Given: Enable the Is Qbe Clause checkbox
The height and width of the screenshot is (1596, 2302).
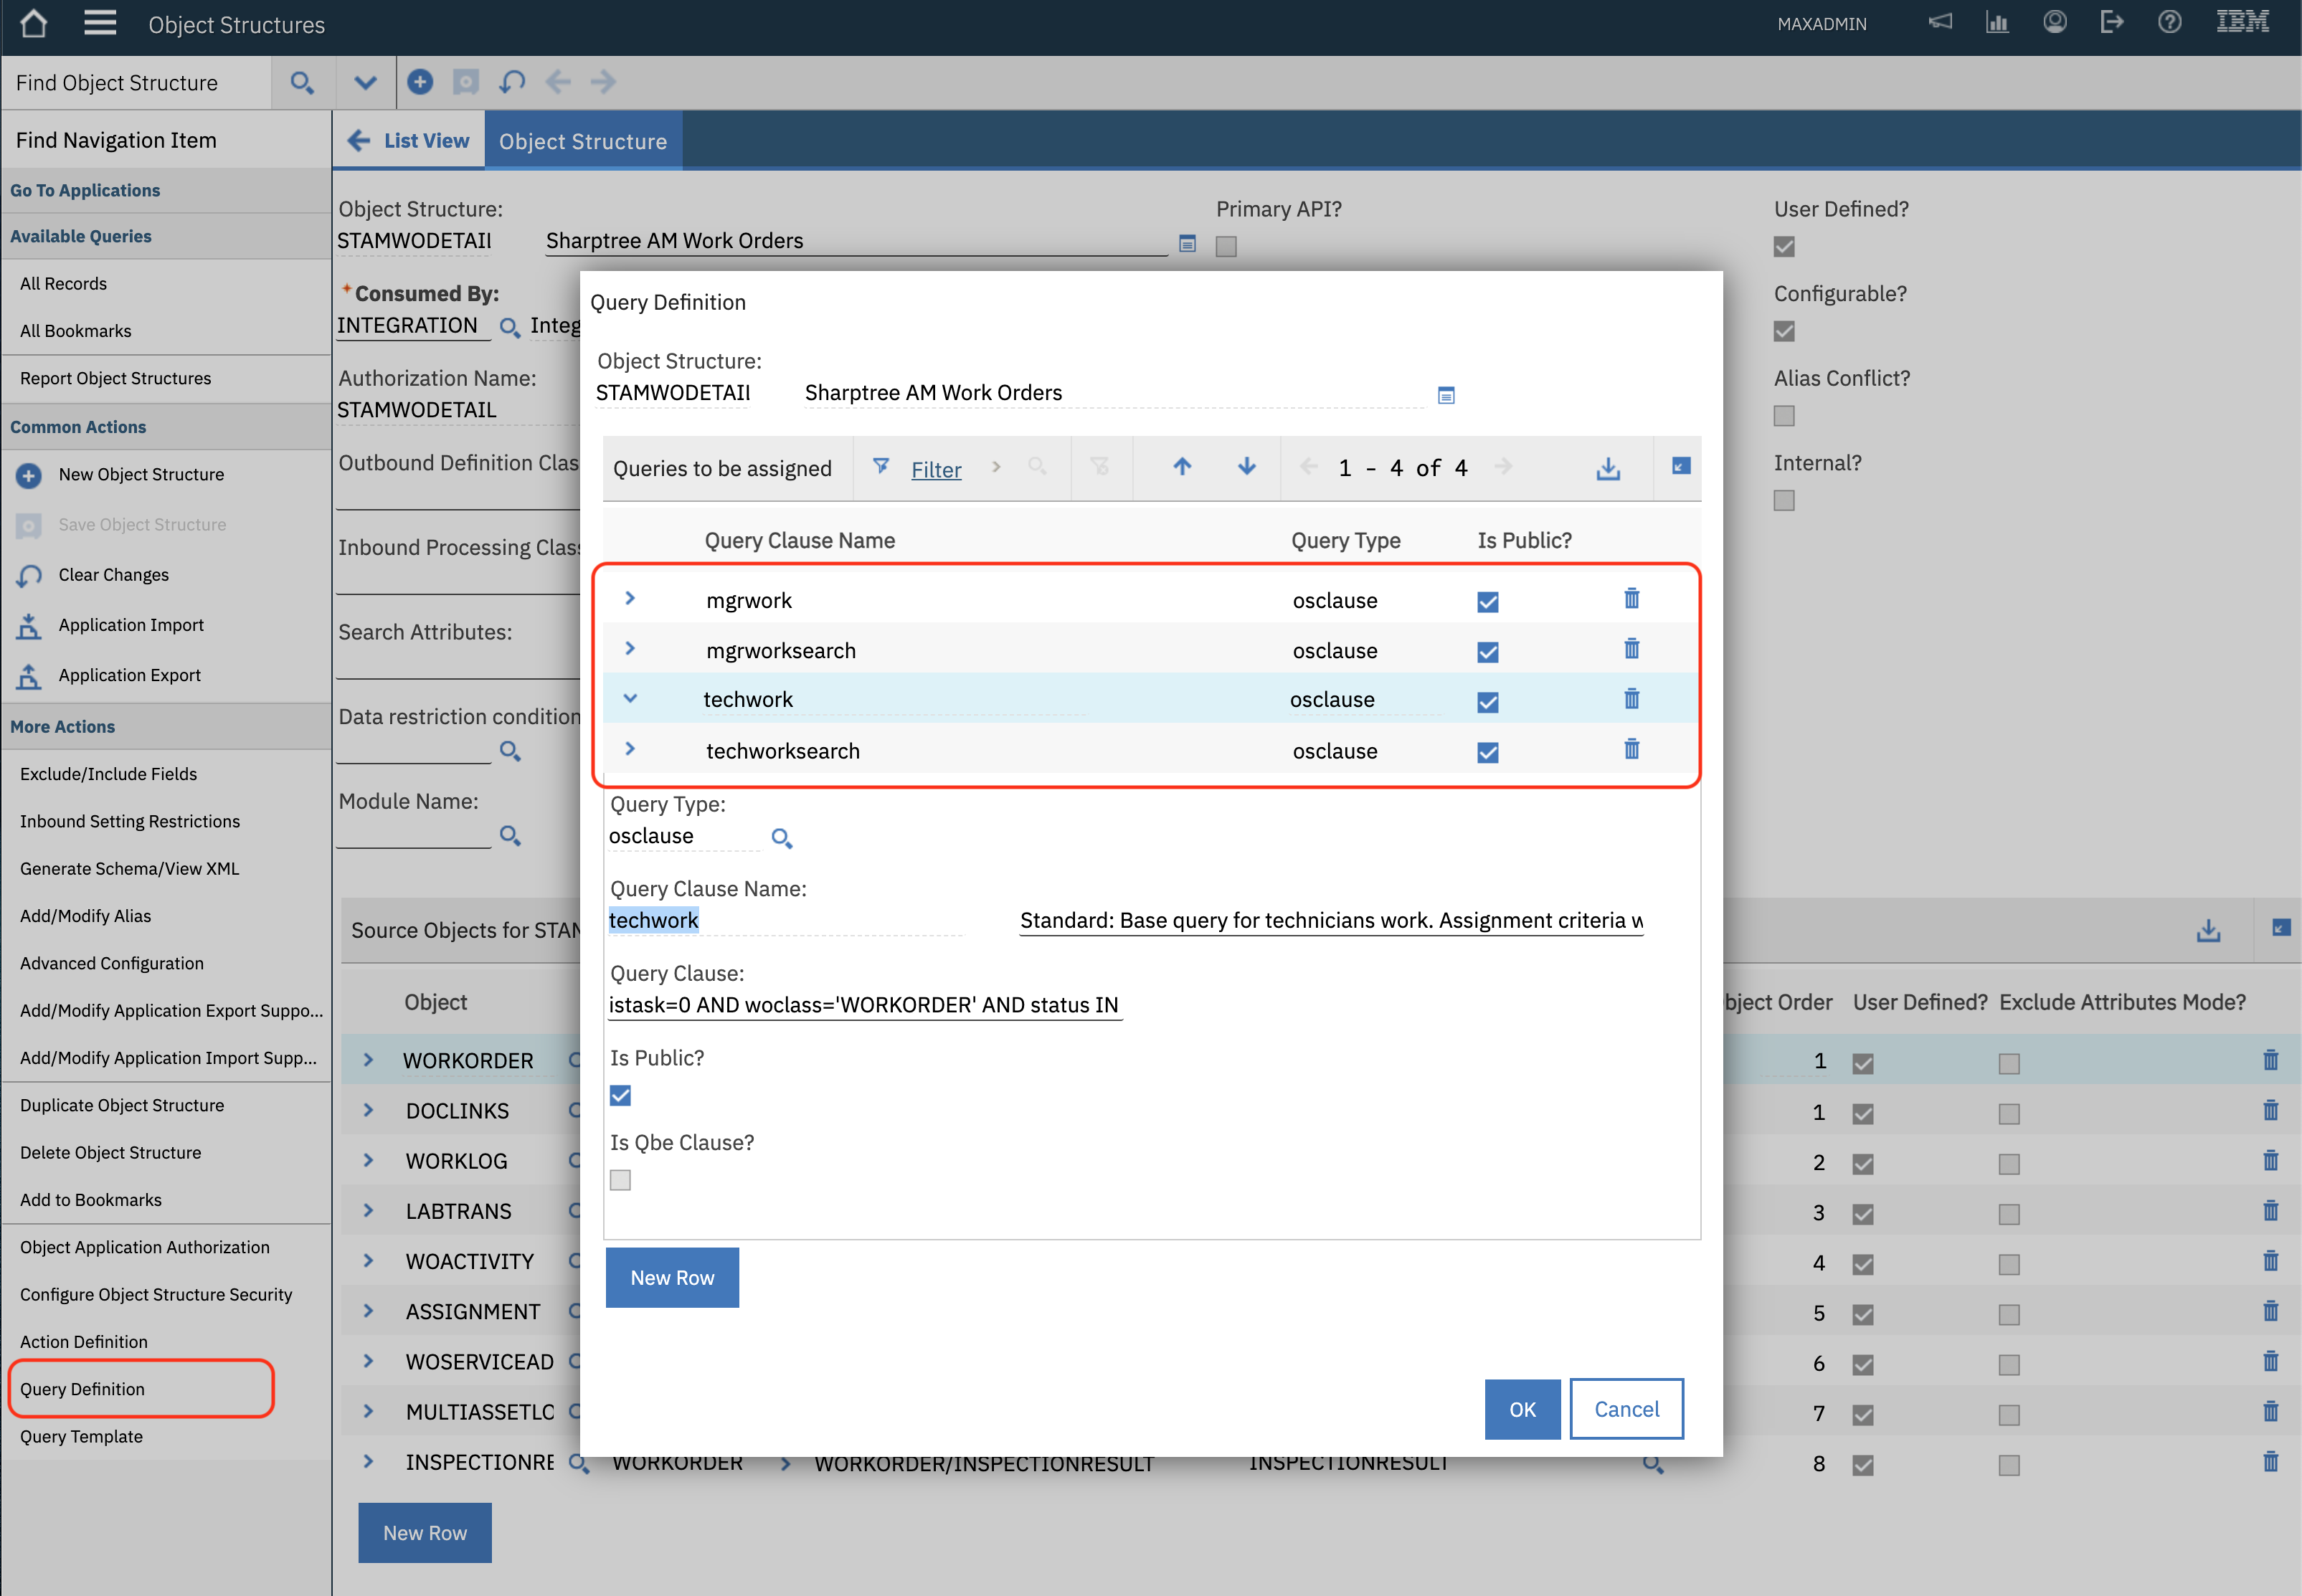Looking at the screenshot, I should pyautogui.click(x=620, y=1180).
